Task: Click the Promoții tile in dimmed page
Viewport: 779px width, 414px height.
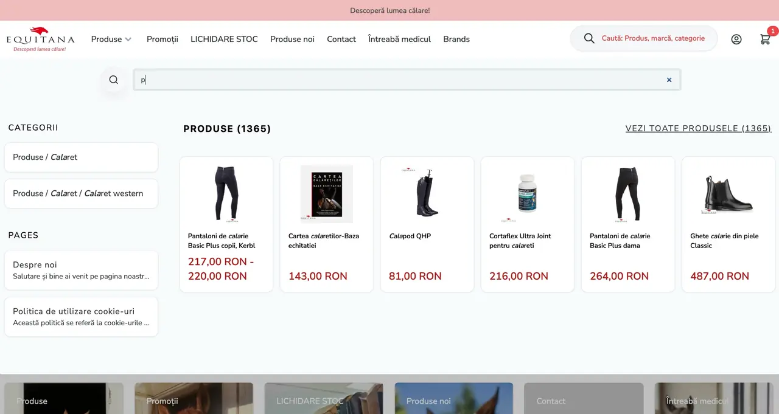Action: (x=194, y=398)
